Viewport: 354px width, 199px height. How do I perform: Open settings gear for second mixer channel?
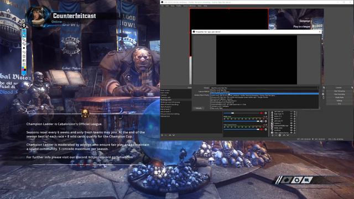[265, 121]
